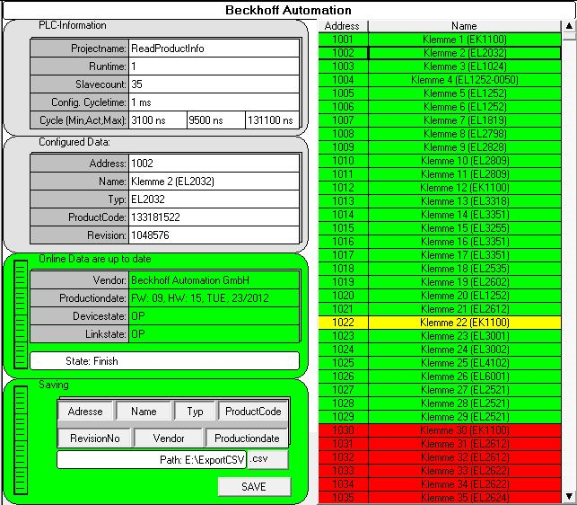577x505 pixels.
Task: Select row Klemme 23 (EL3001)
Action: [x=440, y=336]
